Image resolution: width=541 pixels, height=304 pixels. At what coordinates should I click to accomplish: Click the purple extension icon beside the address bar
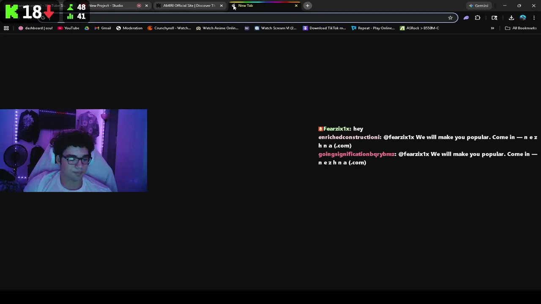click(x=466, y=18)
